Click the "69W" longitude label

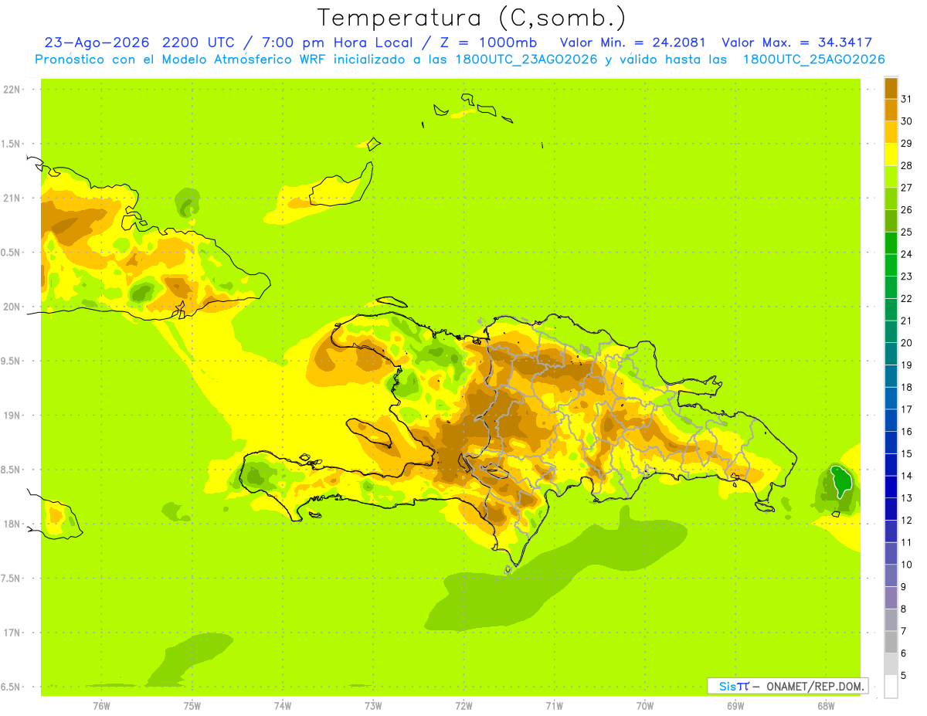[x=735, y=706]
